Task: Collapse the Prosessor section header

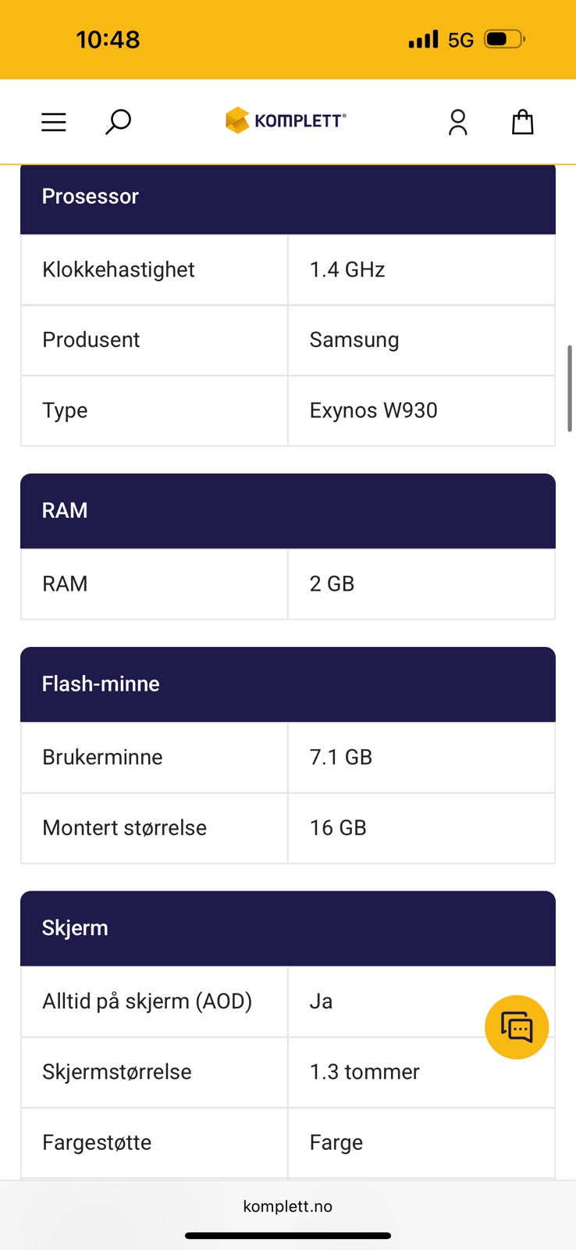Action: coord(287,197)
